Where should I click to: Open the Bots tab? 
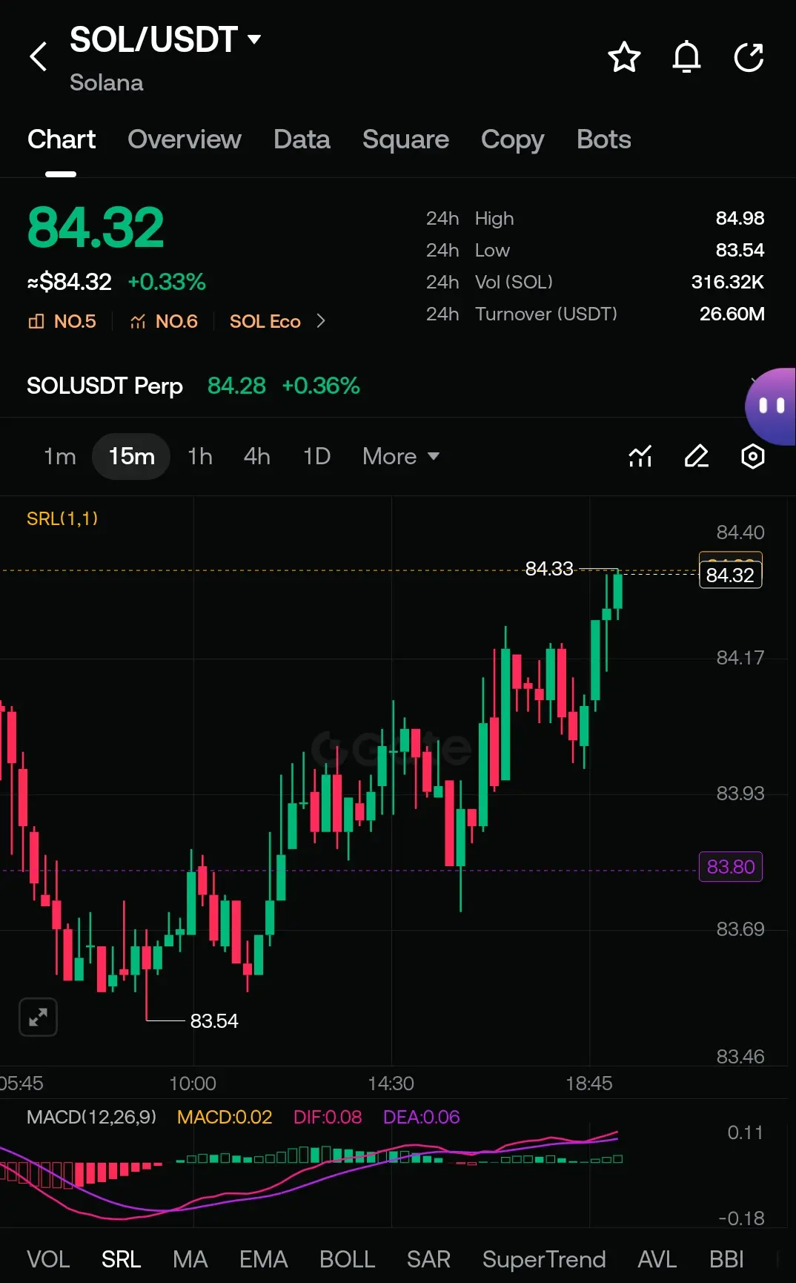pos(604,139)
